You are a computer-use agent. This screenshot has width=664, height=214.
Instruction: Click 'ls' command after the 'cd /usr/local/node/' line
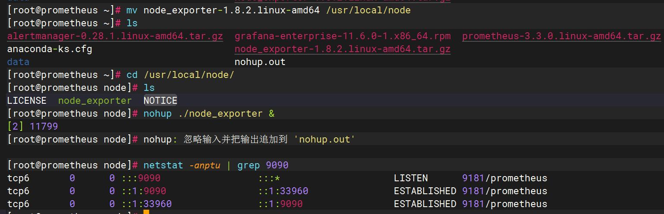coord(149,88)
